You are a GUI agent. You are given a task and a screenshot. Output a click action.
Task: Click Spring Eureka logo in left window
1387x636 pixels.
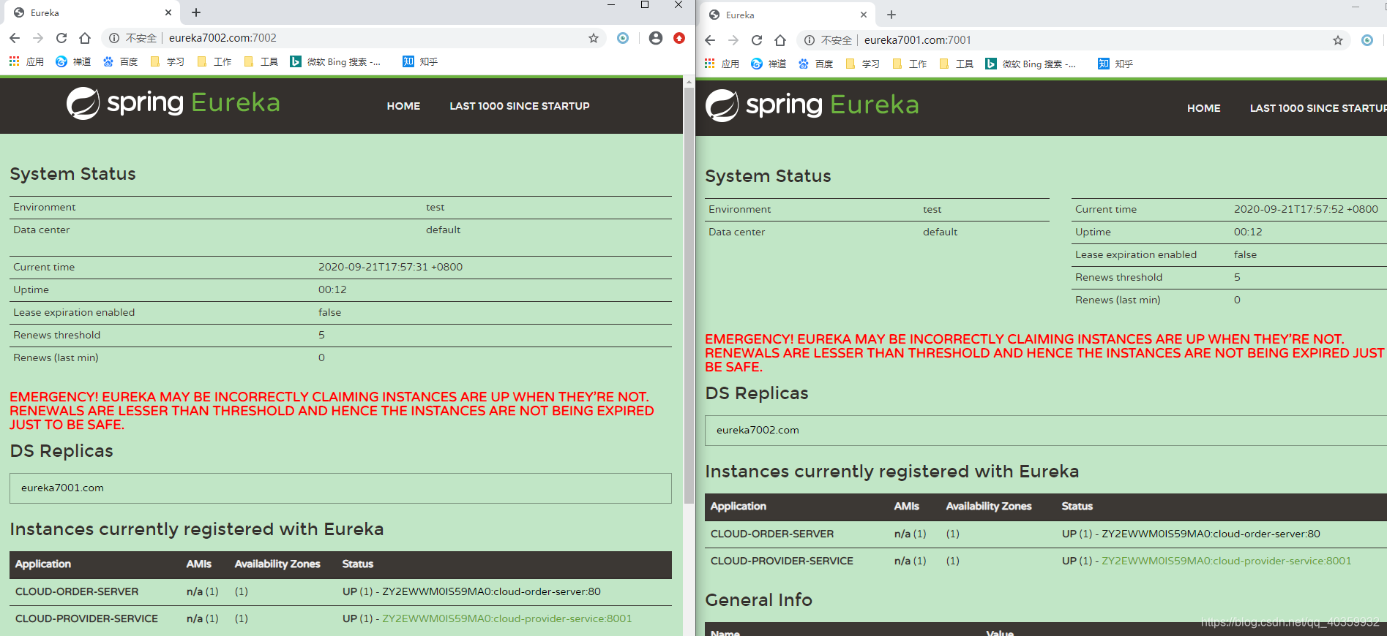pyautogui.click(x=173, y=103)
